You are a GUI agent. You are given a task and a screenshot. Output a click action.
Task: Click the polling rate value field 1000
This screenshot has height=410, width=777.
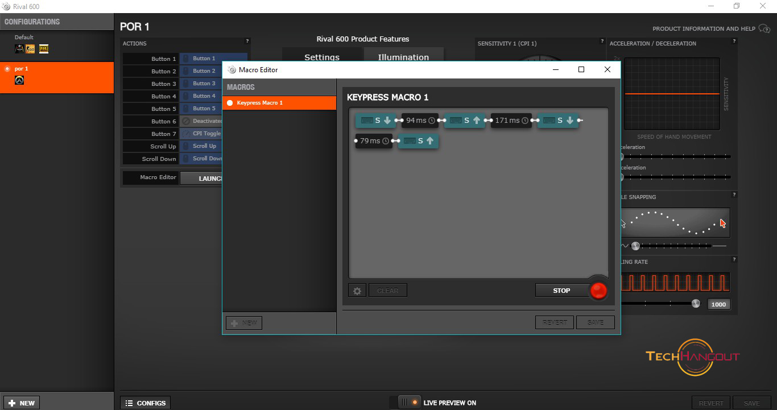point(719,304)
